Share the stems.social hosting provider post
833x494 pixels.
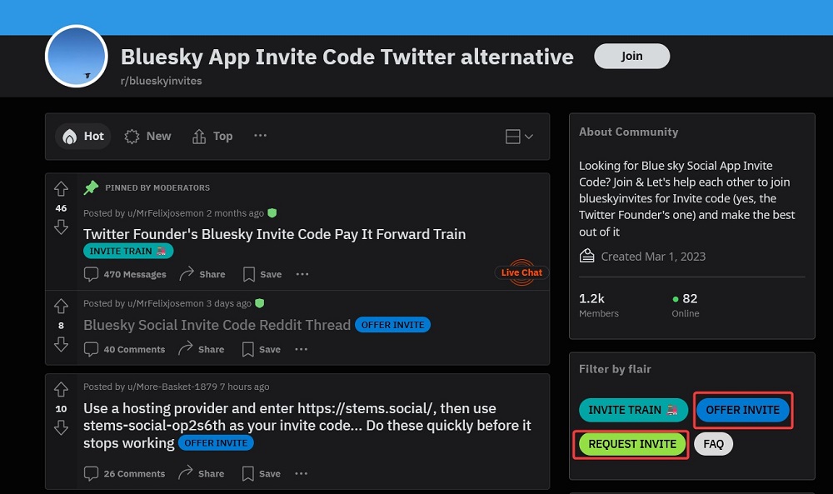click(202, 473)
